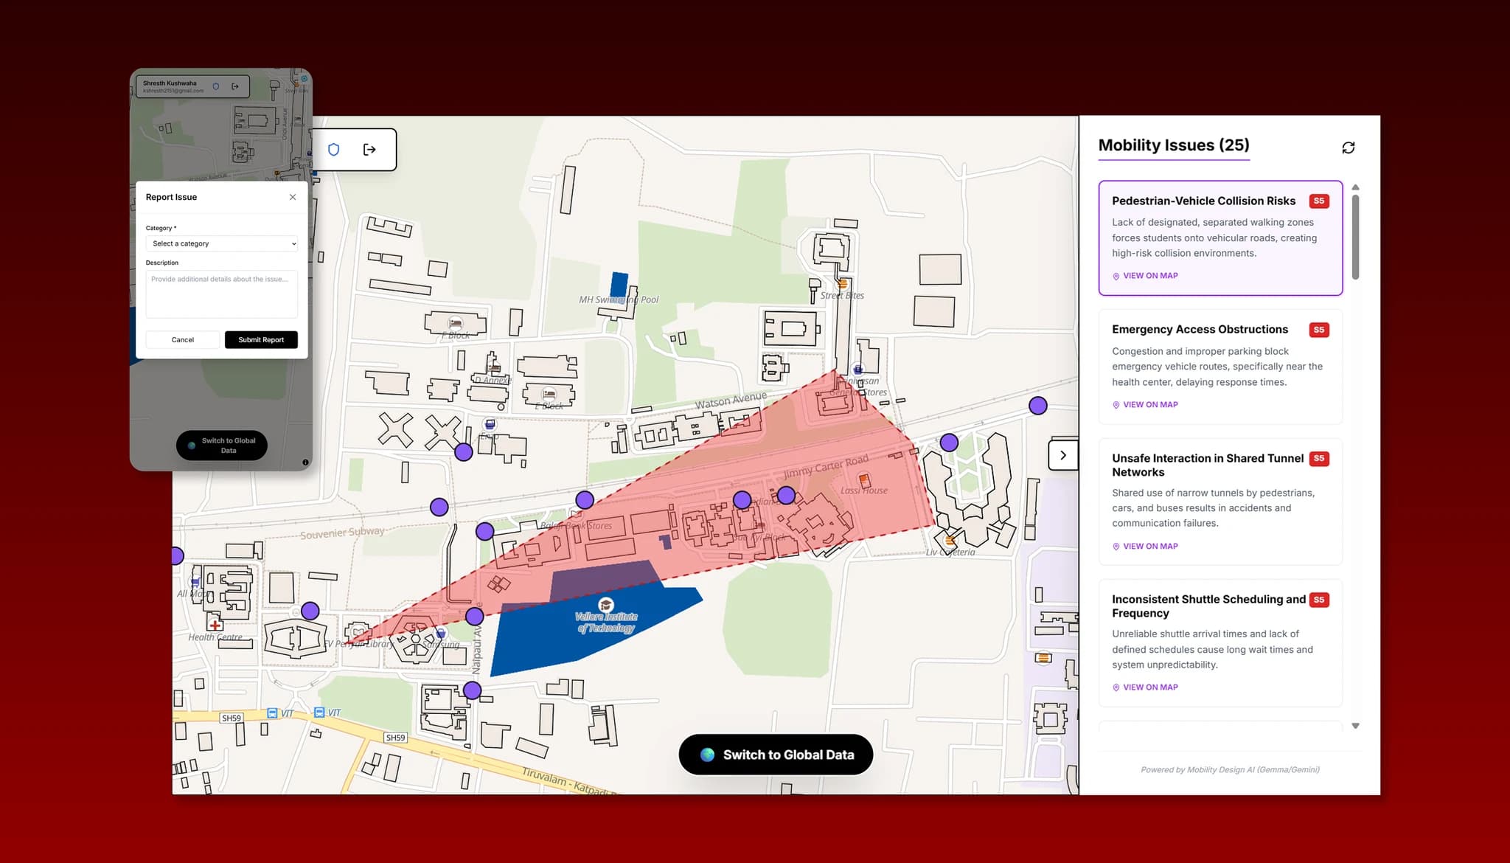The width and height of the screenshot is (1510, 863).
Task: Open the Select a category dropdown
Action: [x=222, y=243]
